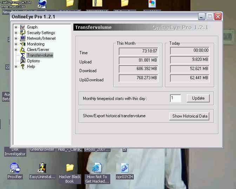Click the Client/Server icon
This screenshot has width=236, height=189.
[22, 50]
